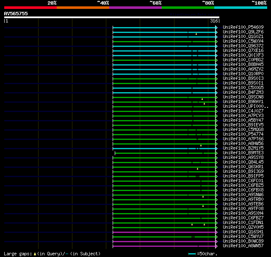Click the yellow gap marker on the Q6SKR1 row
Viewport: 271px width, 257px height.
(x=197, y=169)
